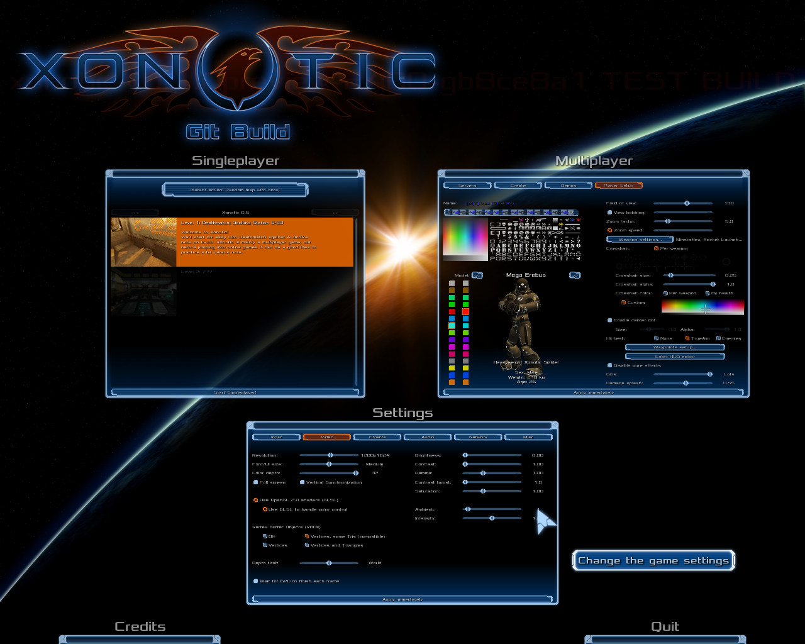Pick the highlighted cyan shirt color swatch
The image size is (805, 644).
click(x=452, y=326)
